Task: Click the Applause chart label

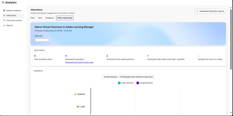Action: point(81,94)
